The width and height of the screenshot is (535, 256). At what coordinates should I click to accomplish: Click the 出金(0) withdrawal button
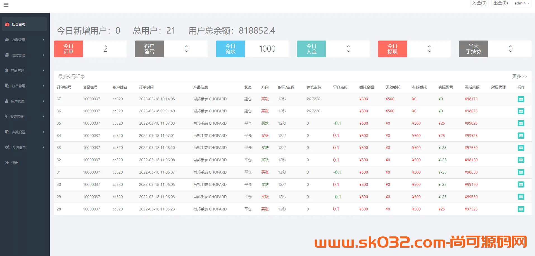(501, 3)
